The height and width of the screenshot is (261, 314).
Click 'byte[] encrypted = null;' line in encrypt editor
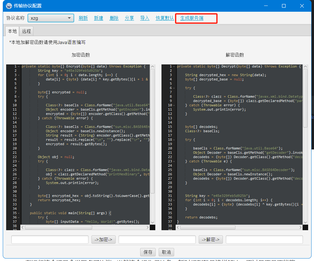pyautogui.click(x=62, y=92)
